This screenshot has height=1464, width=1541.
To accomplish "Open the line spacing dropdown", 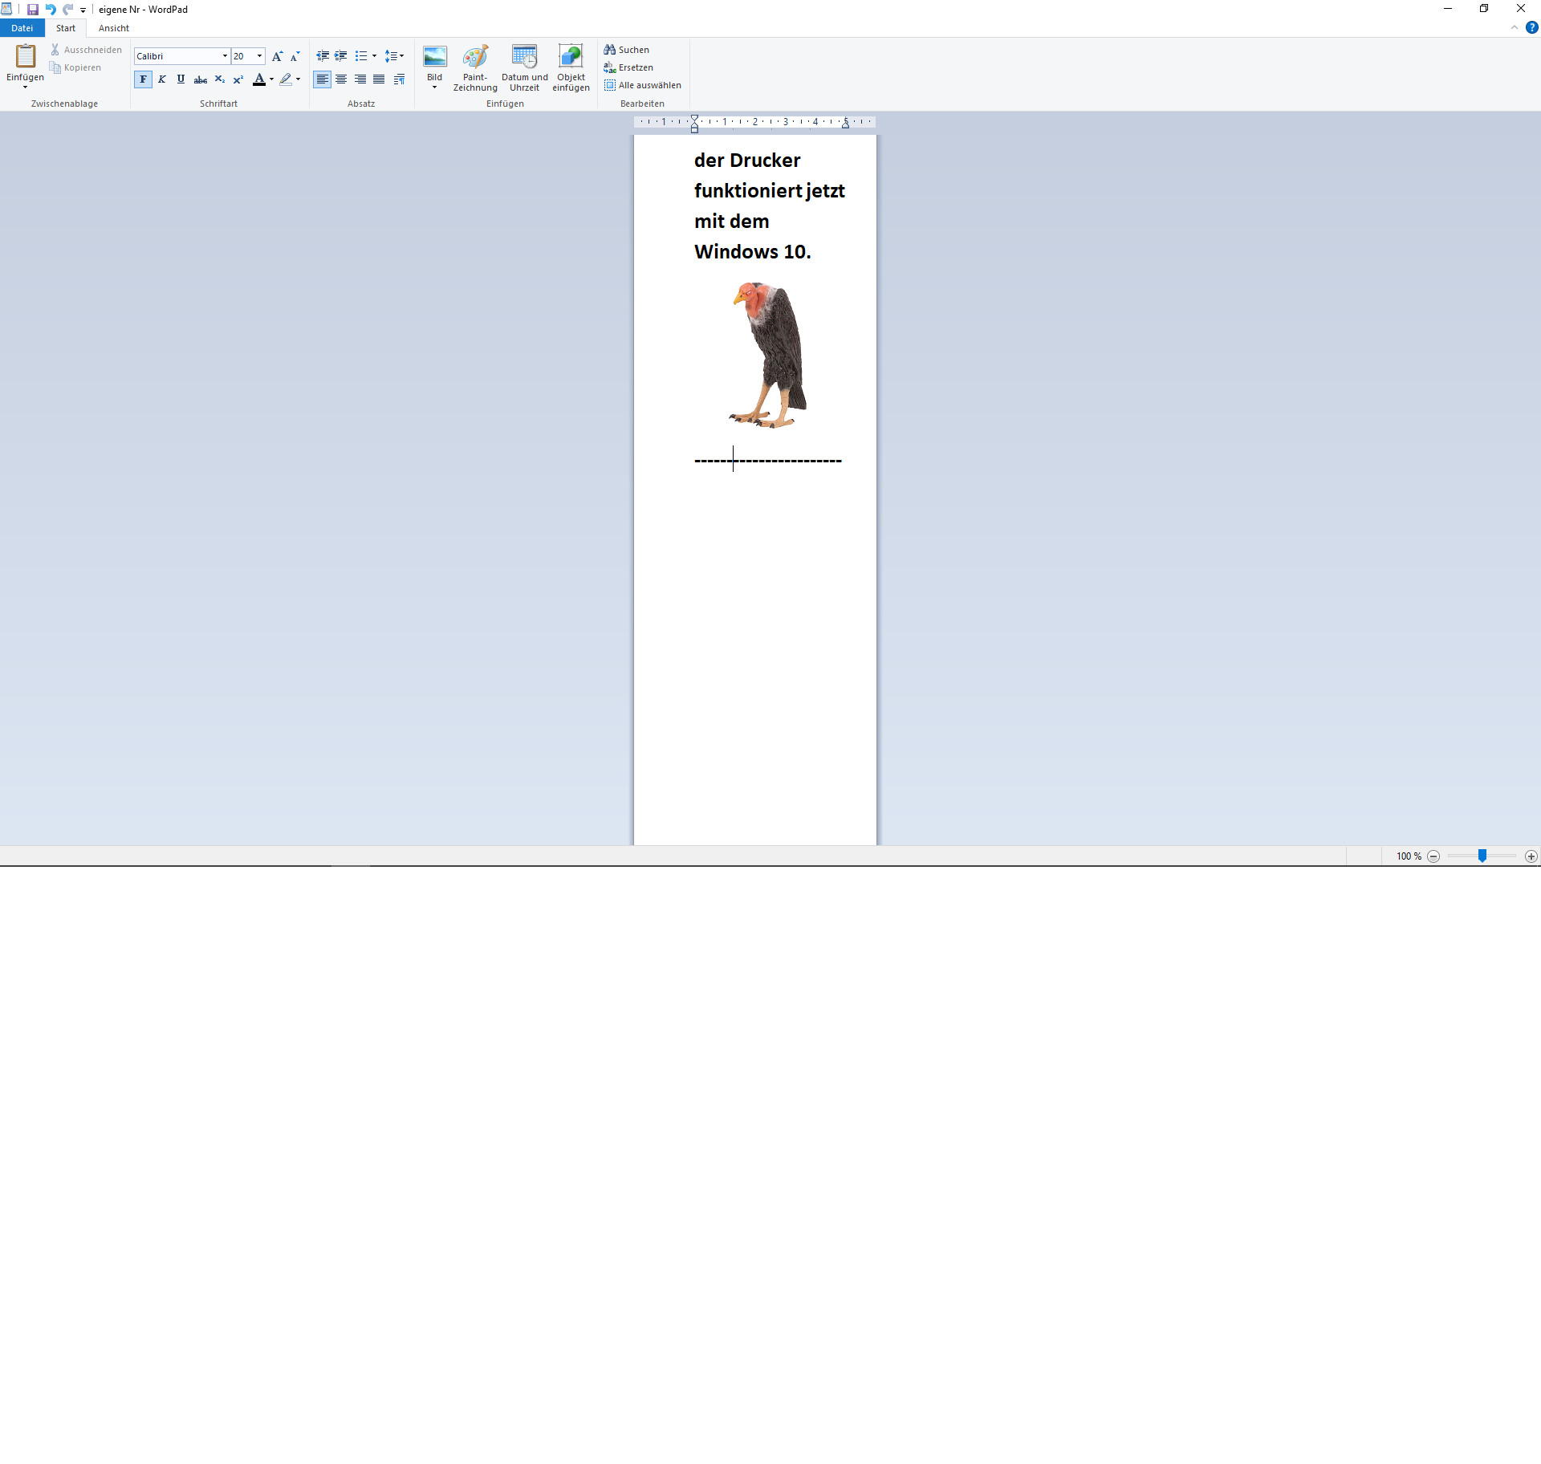I will tap(394, 56).
